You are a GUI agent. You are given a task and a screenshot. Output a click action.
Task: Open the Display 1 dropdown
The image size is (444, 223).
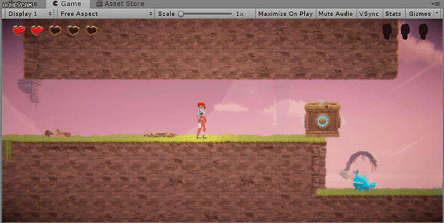pos(30,14)
